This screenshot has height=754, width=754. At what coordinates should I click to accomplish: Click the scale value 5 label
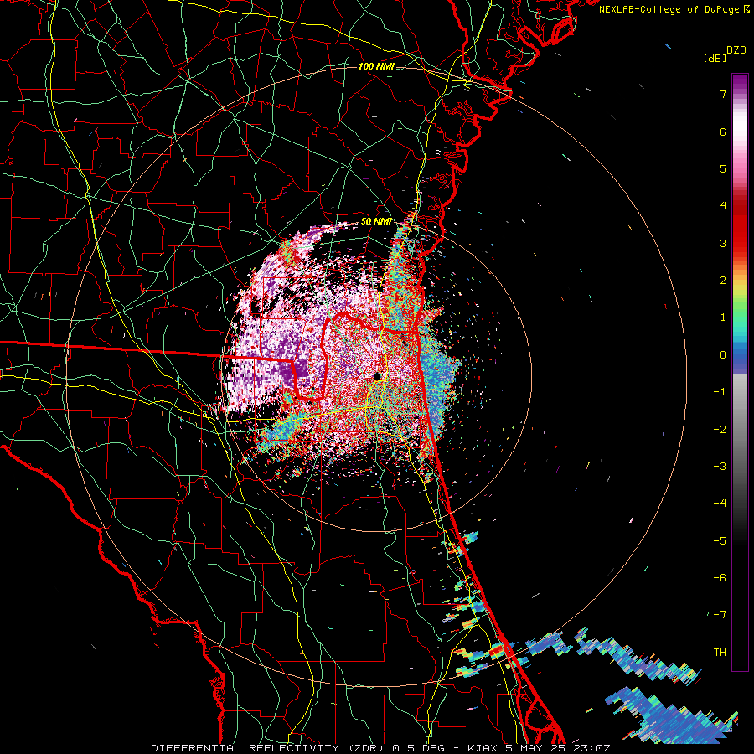pos(723,168)
